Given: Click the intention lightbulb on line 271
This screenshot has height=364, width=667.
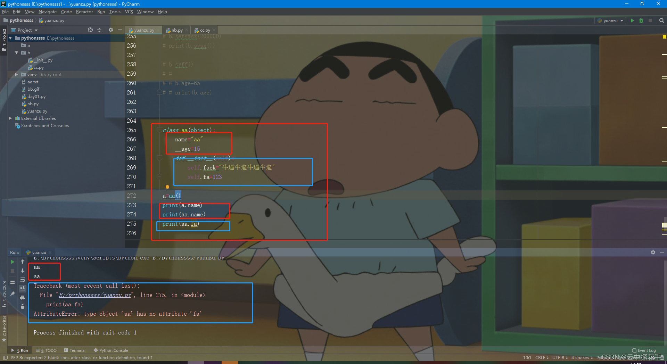Looking at the screenshot, I should [167, 188].
